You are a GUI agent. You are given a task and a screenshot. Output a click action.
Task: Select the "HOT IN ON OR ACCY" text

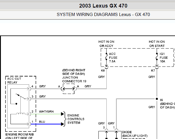click(x=106, y=44)
